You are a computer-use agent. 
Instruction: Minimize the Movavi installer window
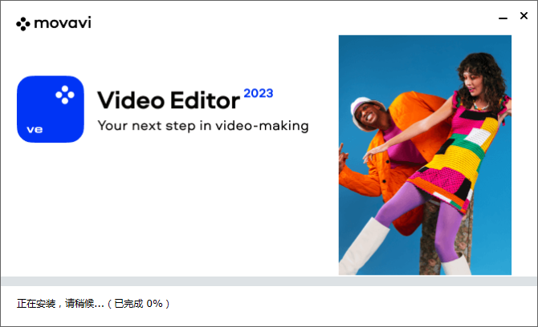[503, 18]
